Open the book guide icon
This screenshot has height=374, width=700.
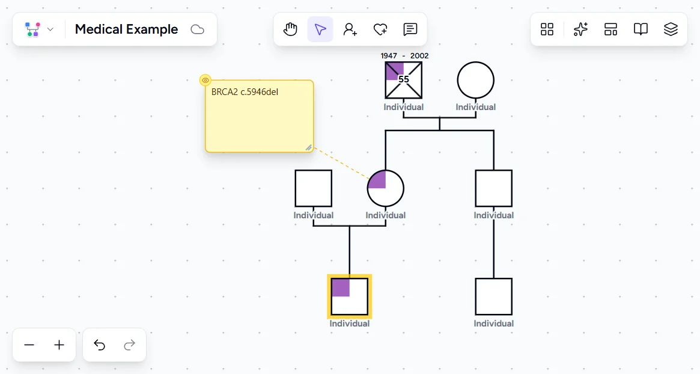641,29
